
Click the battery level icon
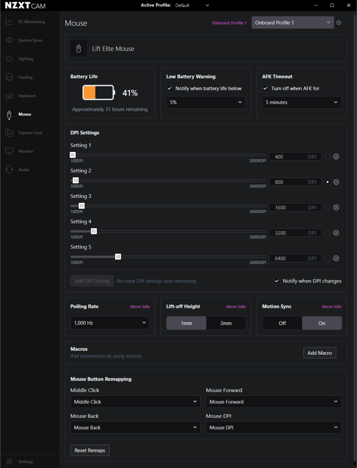(99, 92)
